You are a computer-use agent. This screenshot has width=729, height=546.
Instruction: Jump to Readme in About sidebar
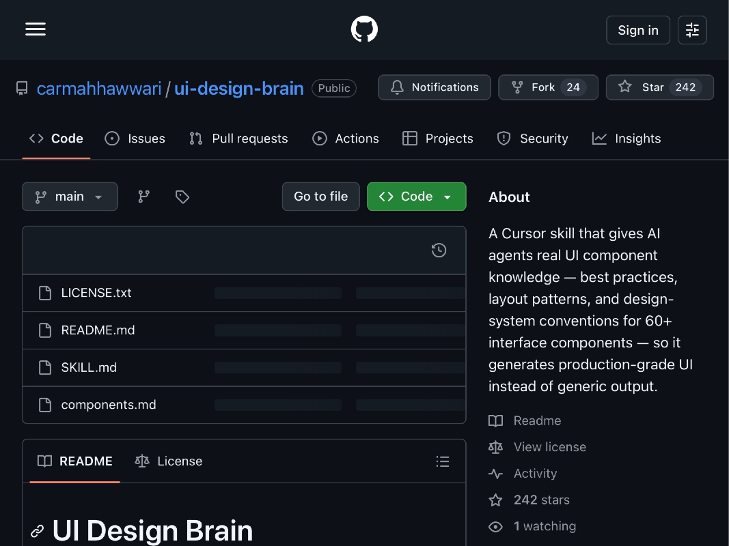525,420
